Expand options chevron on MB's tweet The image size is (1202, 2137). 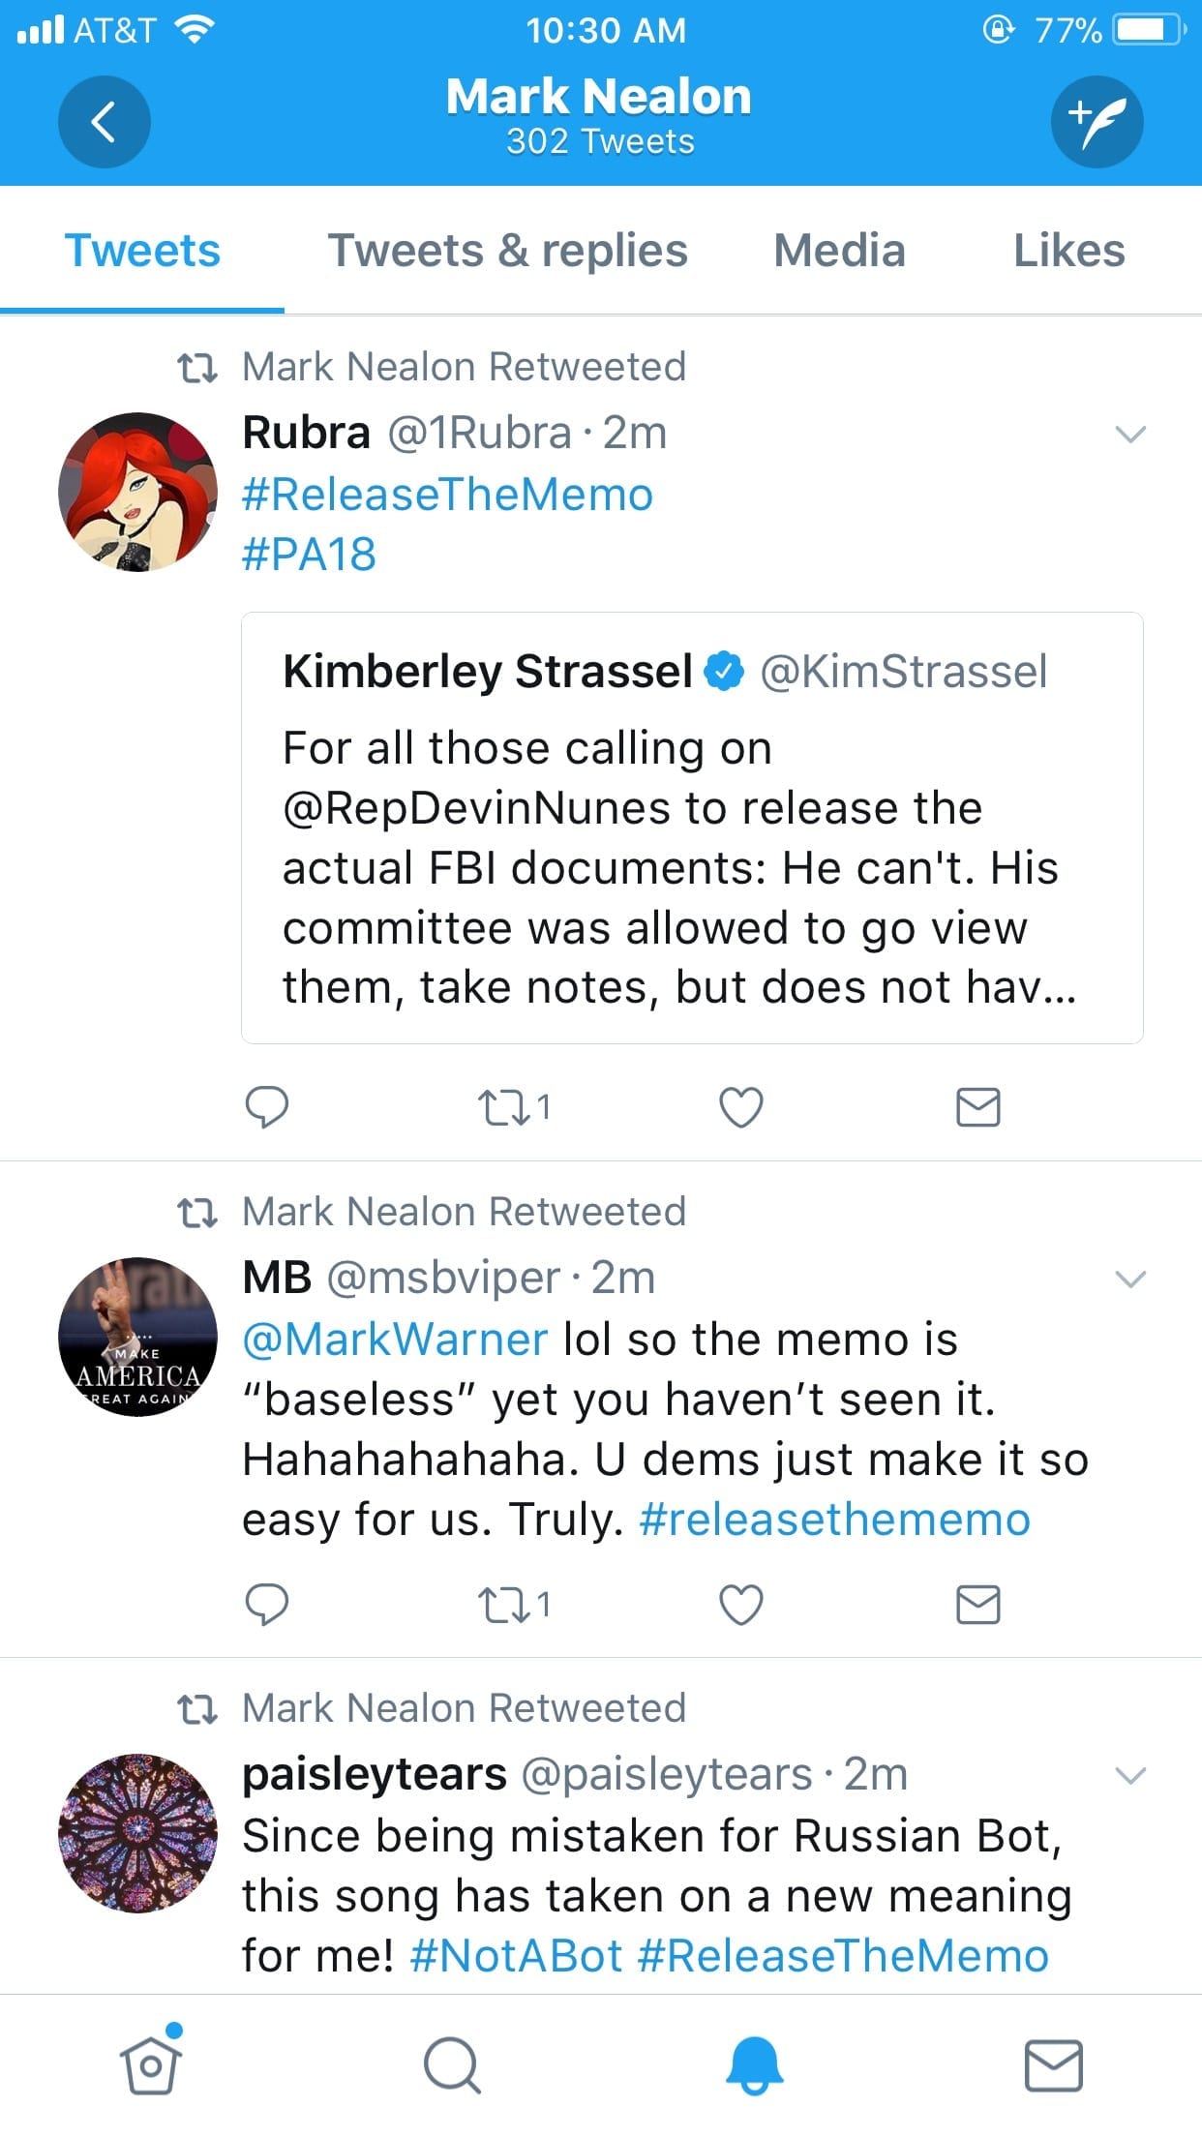tap(1130, 1279)
